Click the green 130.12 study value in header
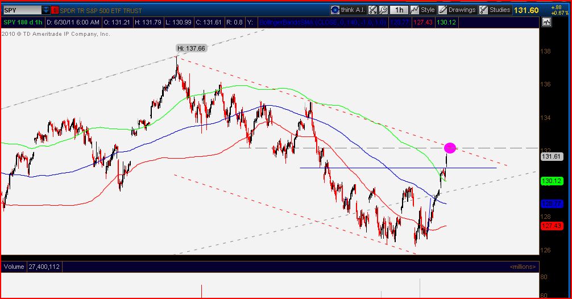The width and height of the screenshot is (572, 299). (x=446, y=22)
